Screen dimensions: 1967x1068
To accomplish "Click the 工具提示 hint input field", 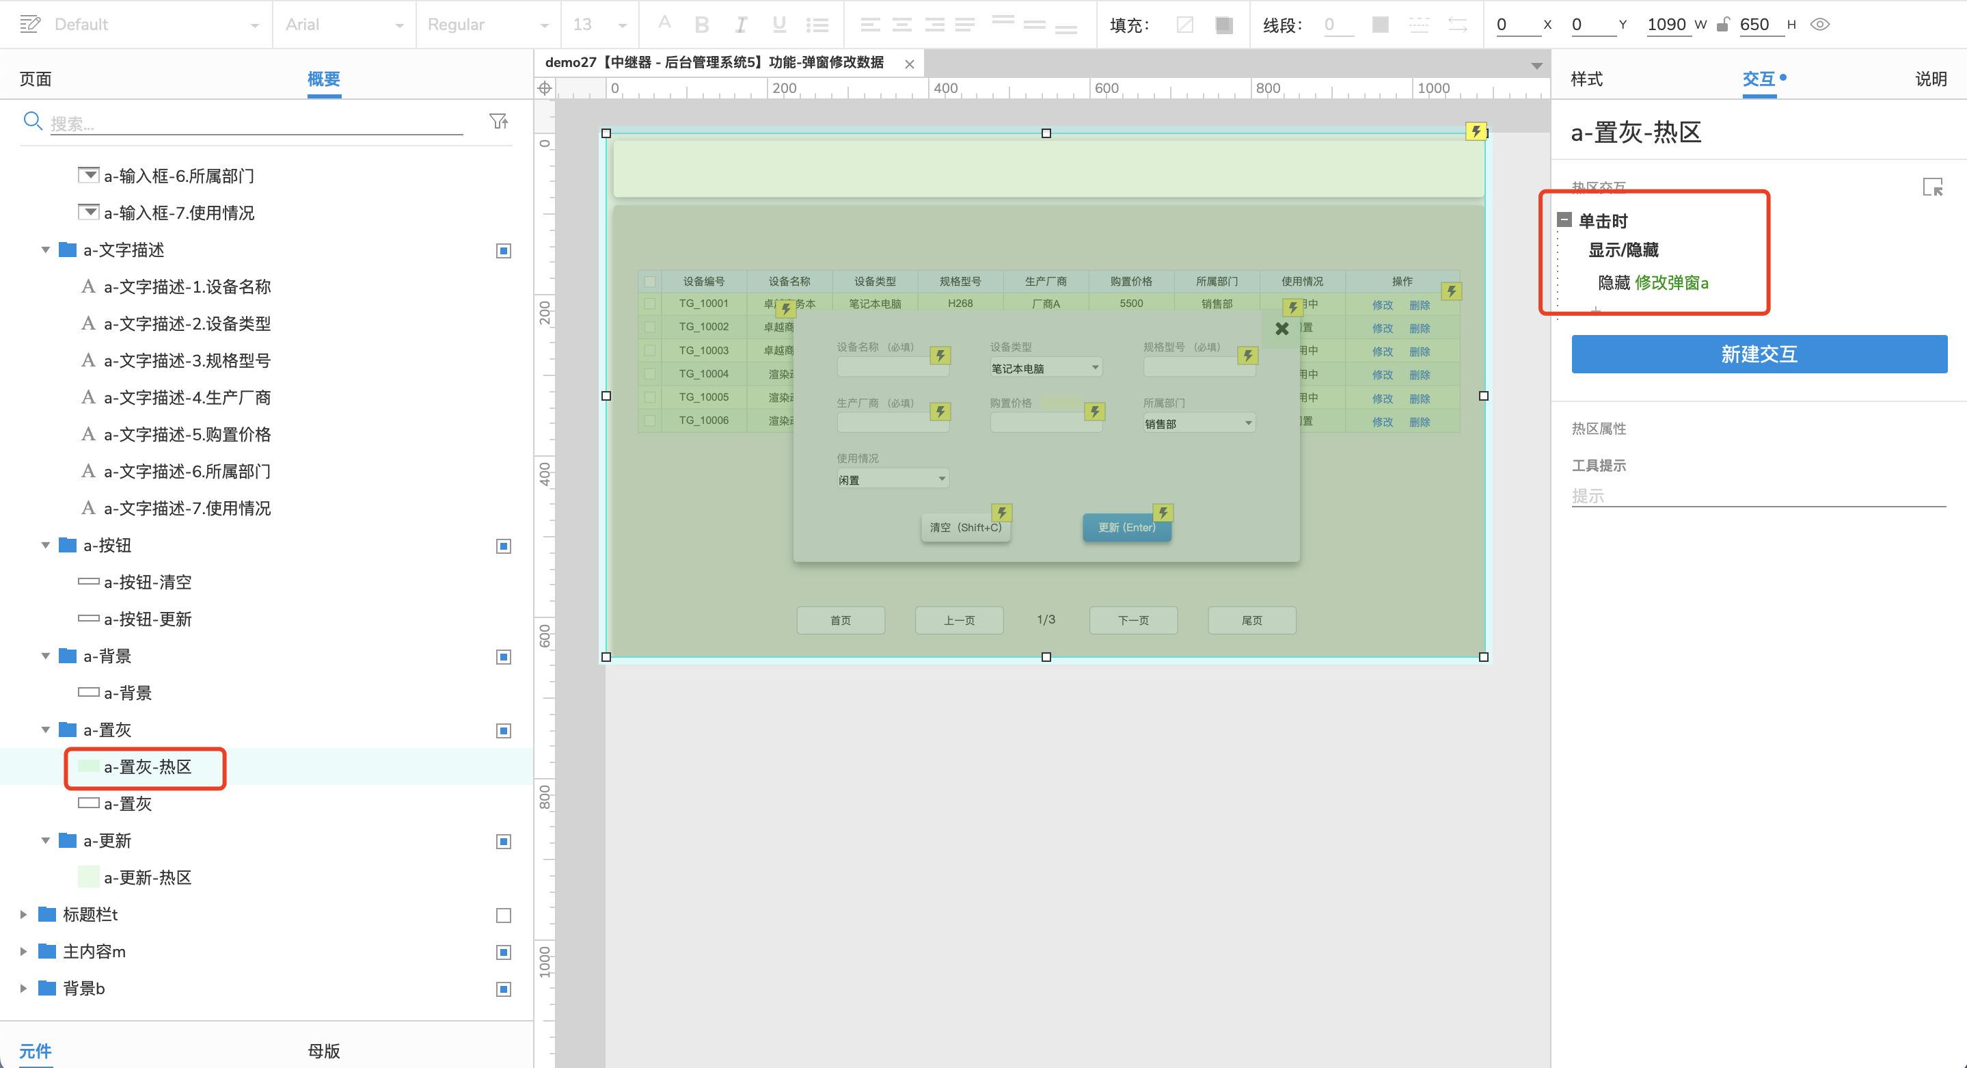I will tap(1759, 496).
